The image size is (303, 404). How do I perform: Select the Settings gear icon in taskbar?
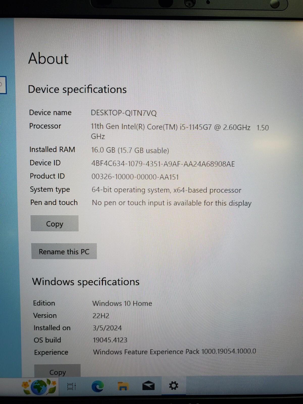[173, 385]
